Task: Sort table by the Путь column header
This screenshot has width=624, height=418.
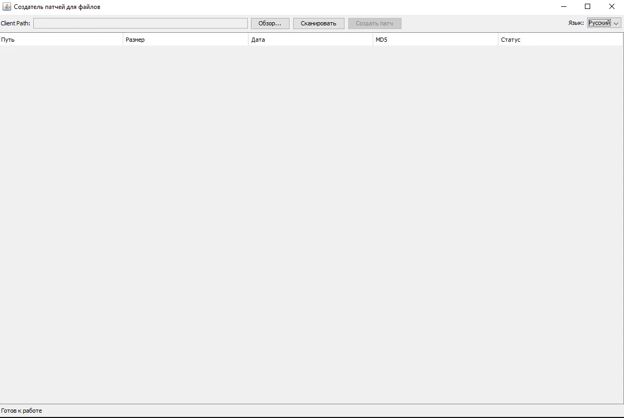Action: point(61,40)
